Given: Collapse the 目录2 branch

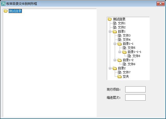Looking at the screenshot, I should pyautogui.click(x=110, y=68).
